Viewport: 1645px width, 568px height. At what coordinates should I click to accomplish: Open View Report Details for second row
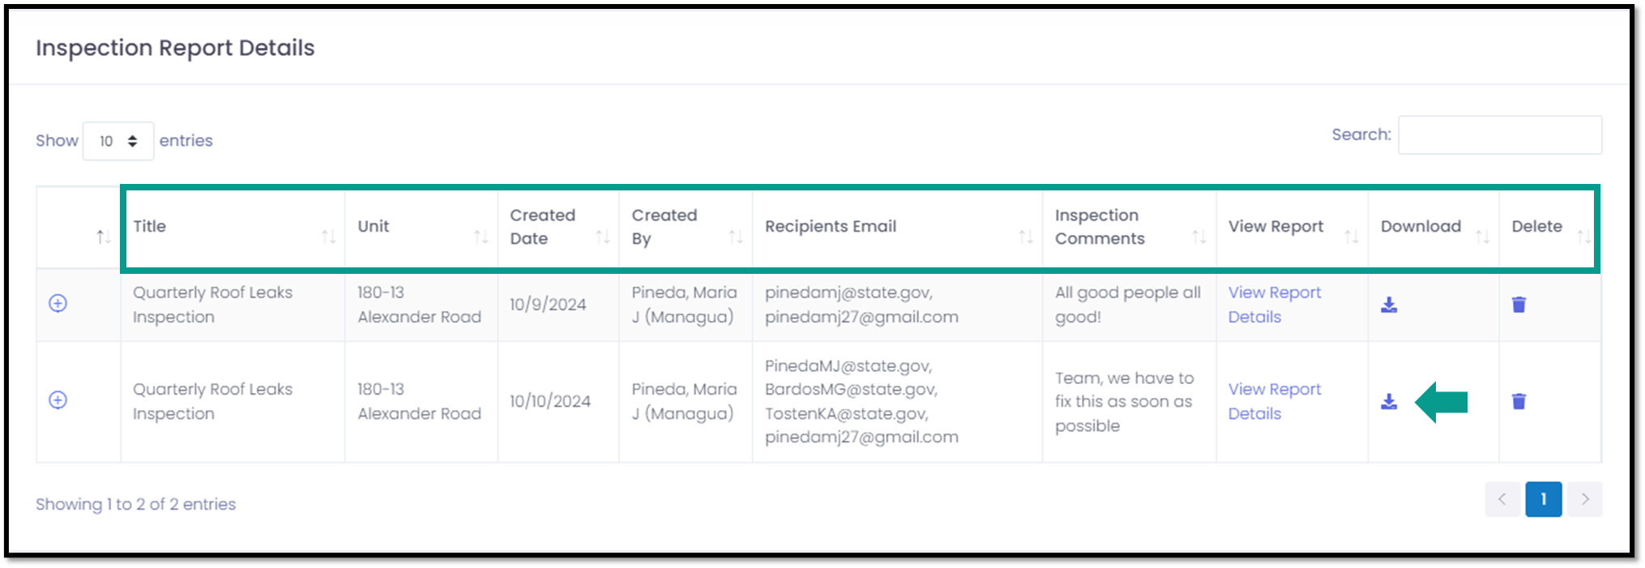(1275, 401)
